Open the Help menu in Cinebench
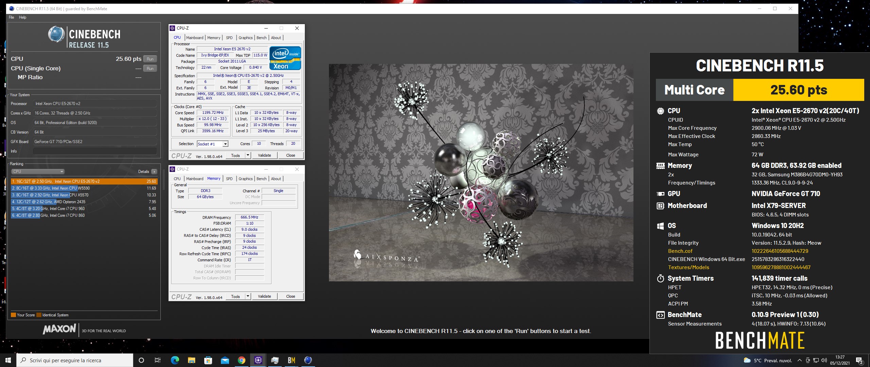870x367 pixels. tap(22, 17)
